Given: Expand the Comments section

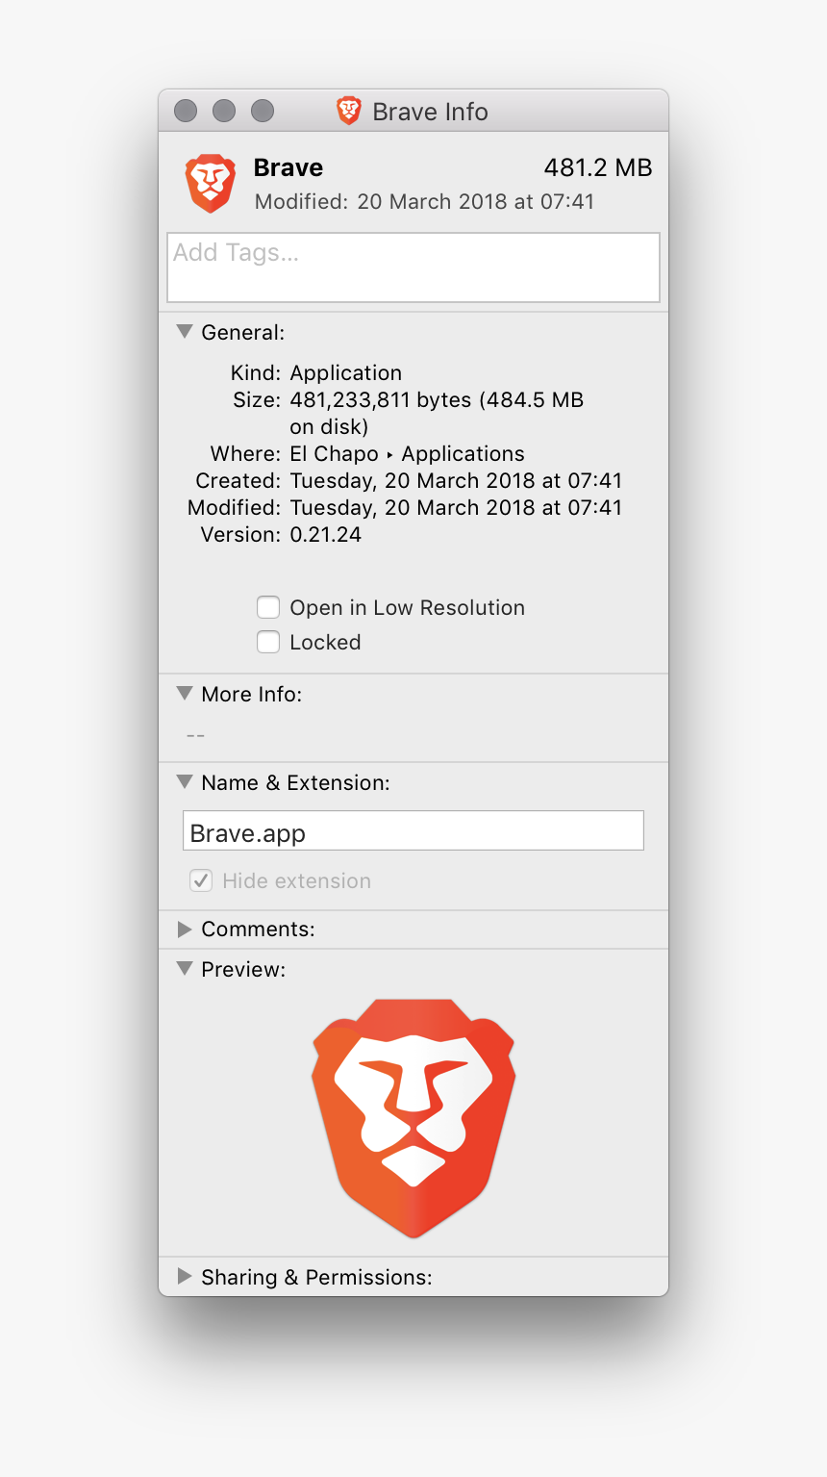Looking at the screenshot, I should pyautogui.click(x=185, y=929).
